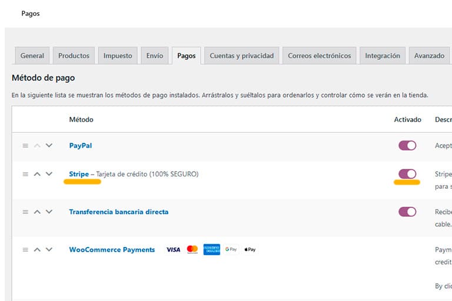Viewport: 452px width, 301px height.
Task: Open the General settings tab
Action: click(x=32, y=56)
